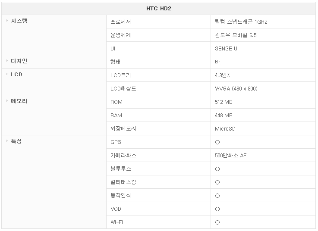The width and height of the screenshot is (318, 231).
Task: Select the 메모리 category label
Action: [19, 101]
